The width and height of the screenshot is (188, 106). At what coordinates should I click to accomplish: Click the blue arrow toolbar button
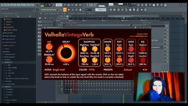tap(69, 10)
